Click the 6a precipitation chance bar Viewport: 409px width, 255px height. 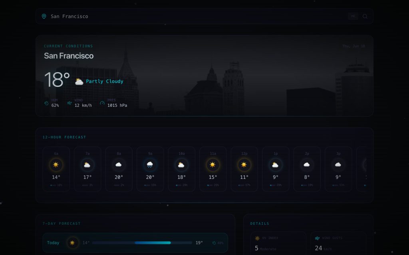tap(53, 185)
